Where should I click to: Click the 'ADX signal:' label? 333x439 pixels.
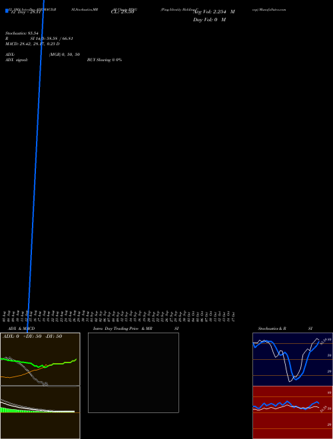coord(17,60)
